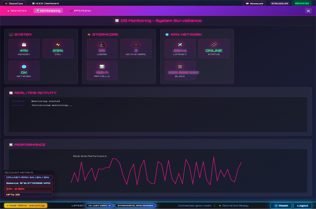Click the Active Apps gamepad icon
316x209 pixels.
click(136, 45)
